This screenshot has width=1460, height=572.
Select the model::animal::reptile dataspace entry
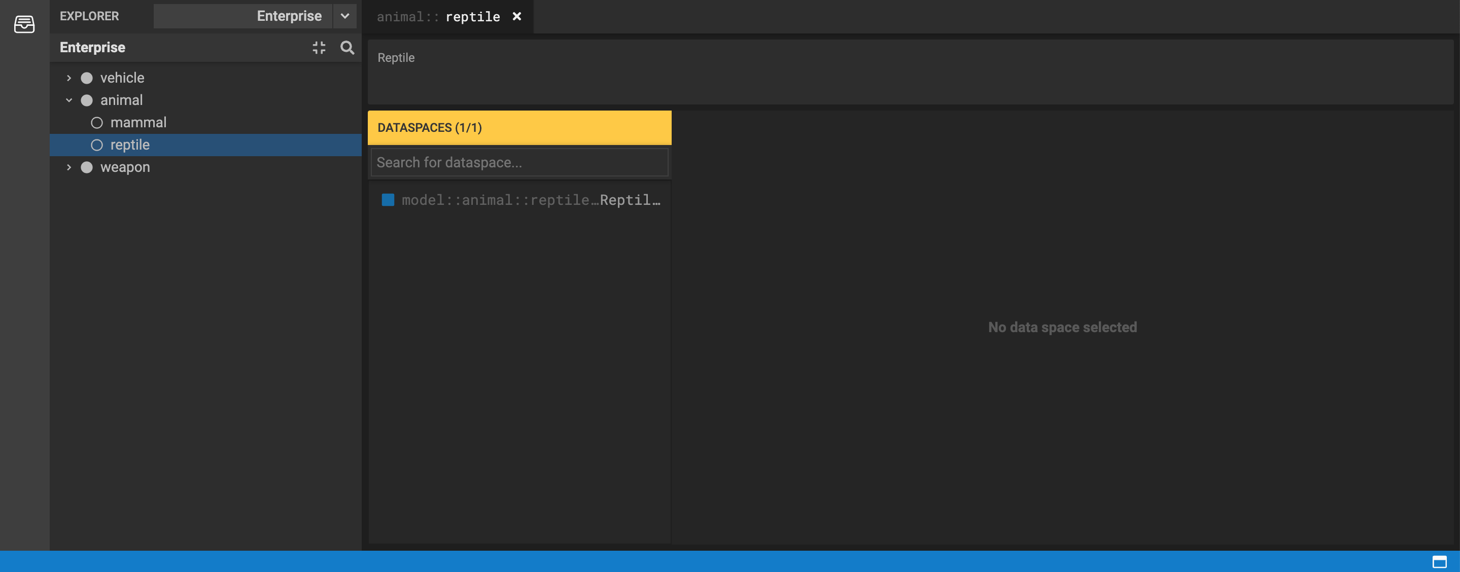point(531,200)
